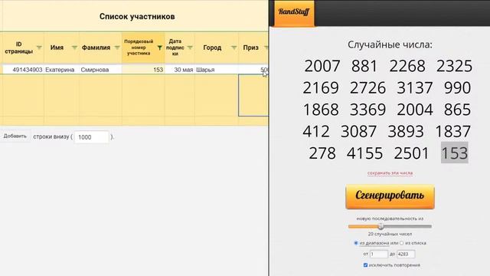Click random number 412
The height and width of the screenshot is (276, 490).
[316, 131]
